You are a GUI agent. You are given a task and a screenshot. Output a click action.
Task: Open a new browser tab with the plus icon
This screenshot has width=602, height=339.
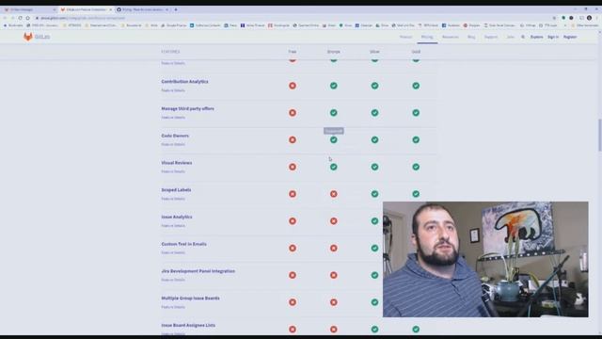176,9
